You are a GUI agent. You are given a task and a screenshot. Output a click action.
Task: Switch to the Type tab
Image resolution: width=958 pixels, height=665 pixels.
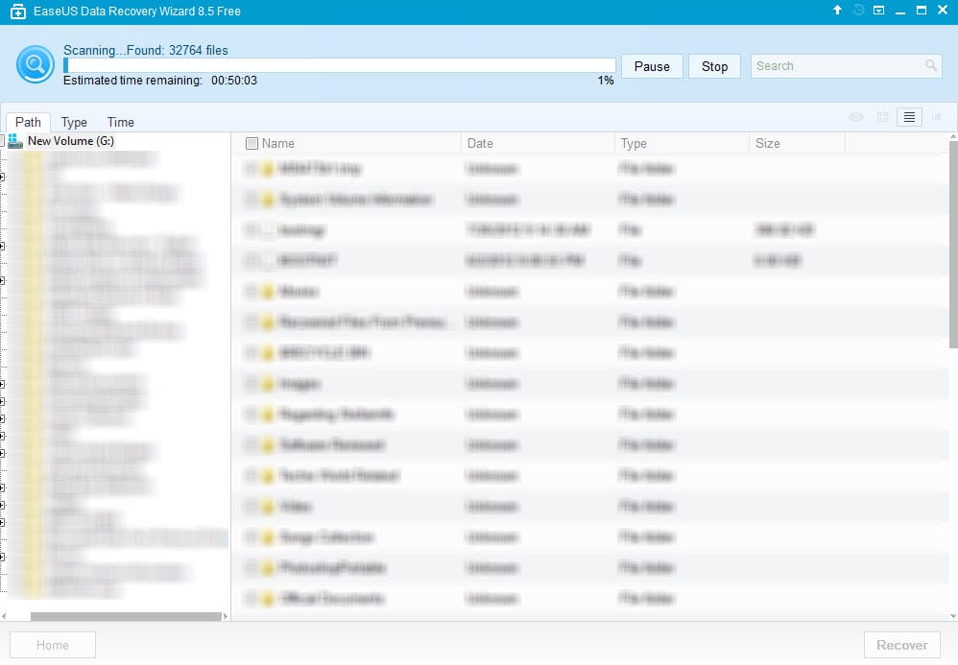[x=74, y=122]
